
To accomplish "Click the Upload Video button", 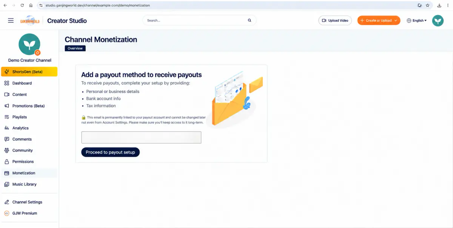I will tap(335, 20).
